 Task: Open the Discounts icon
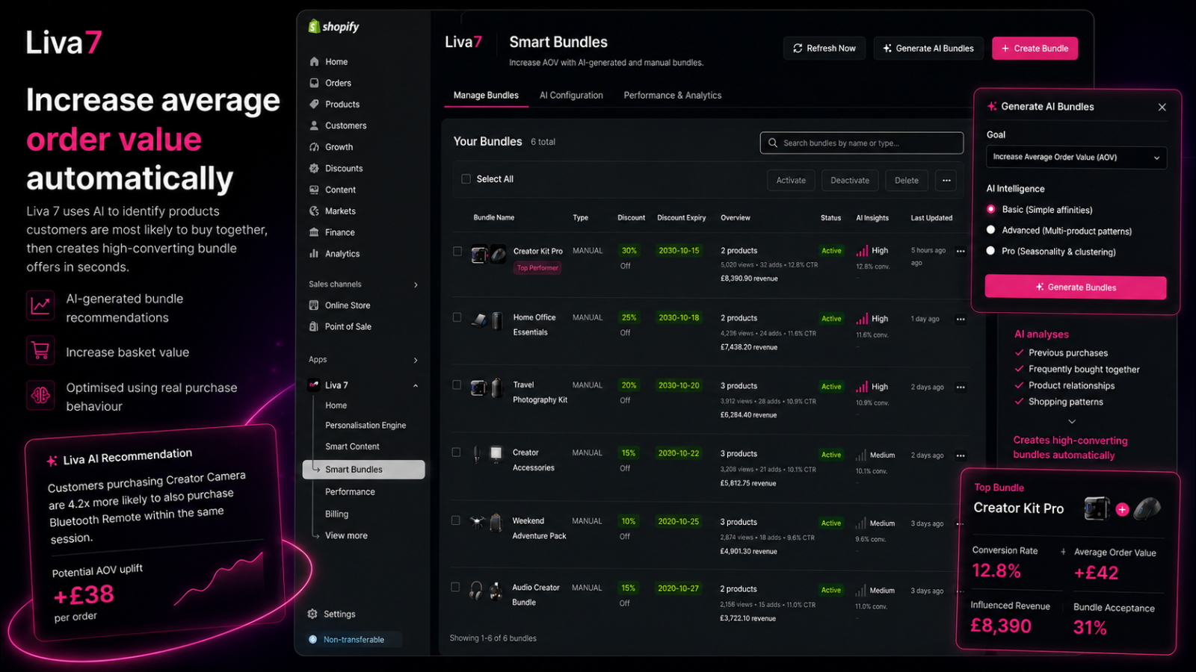tap(314, 168)
